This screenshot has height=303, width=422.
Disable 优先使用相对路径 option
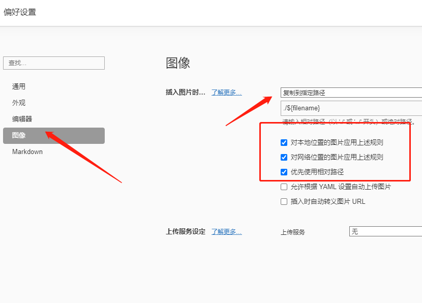284,172
